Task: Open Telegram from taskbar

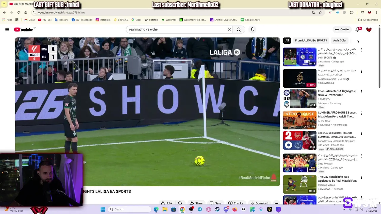Action: (x=200, y=209)
